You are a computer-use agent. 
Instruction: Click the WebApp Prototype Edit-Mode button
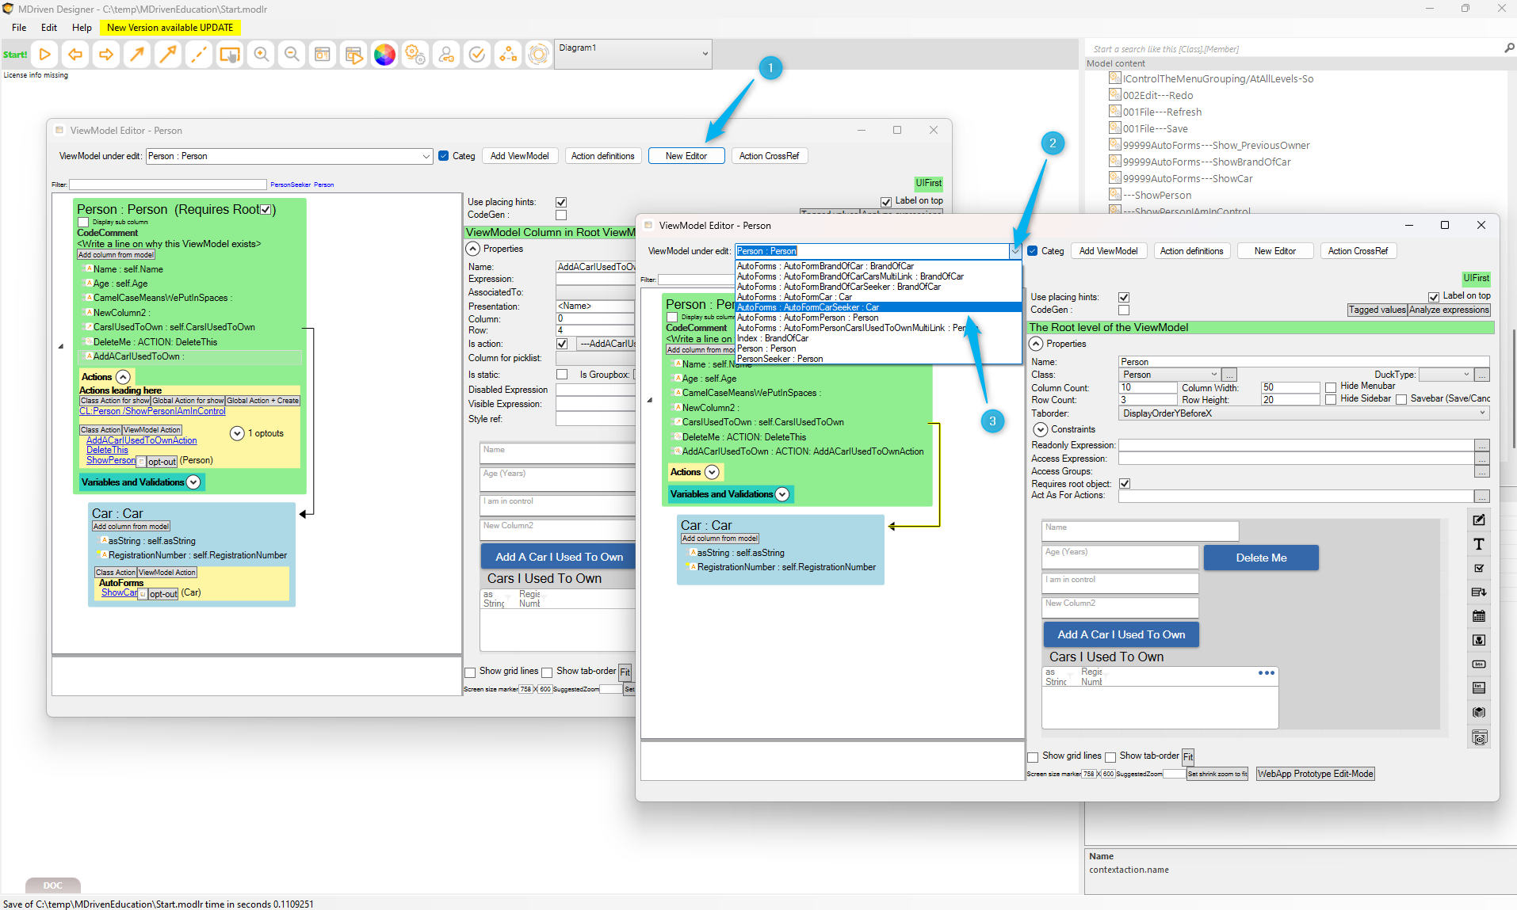coord(1315,774)
